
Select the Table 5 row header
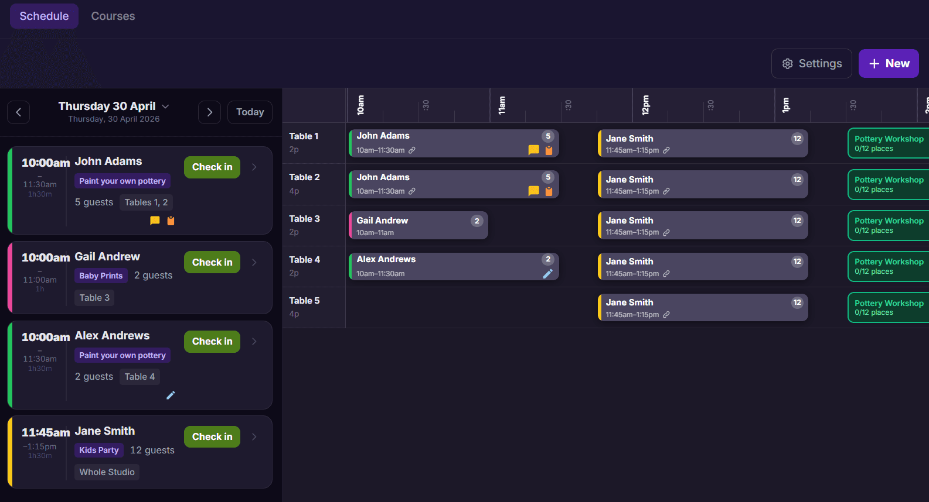click(x=314, y=307)
